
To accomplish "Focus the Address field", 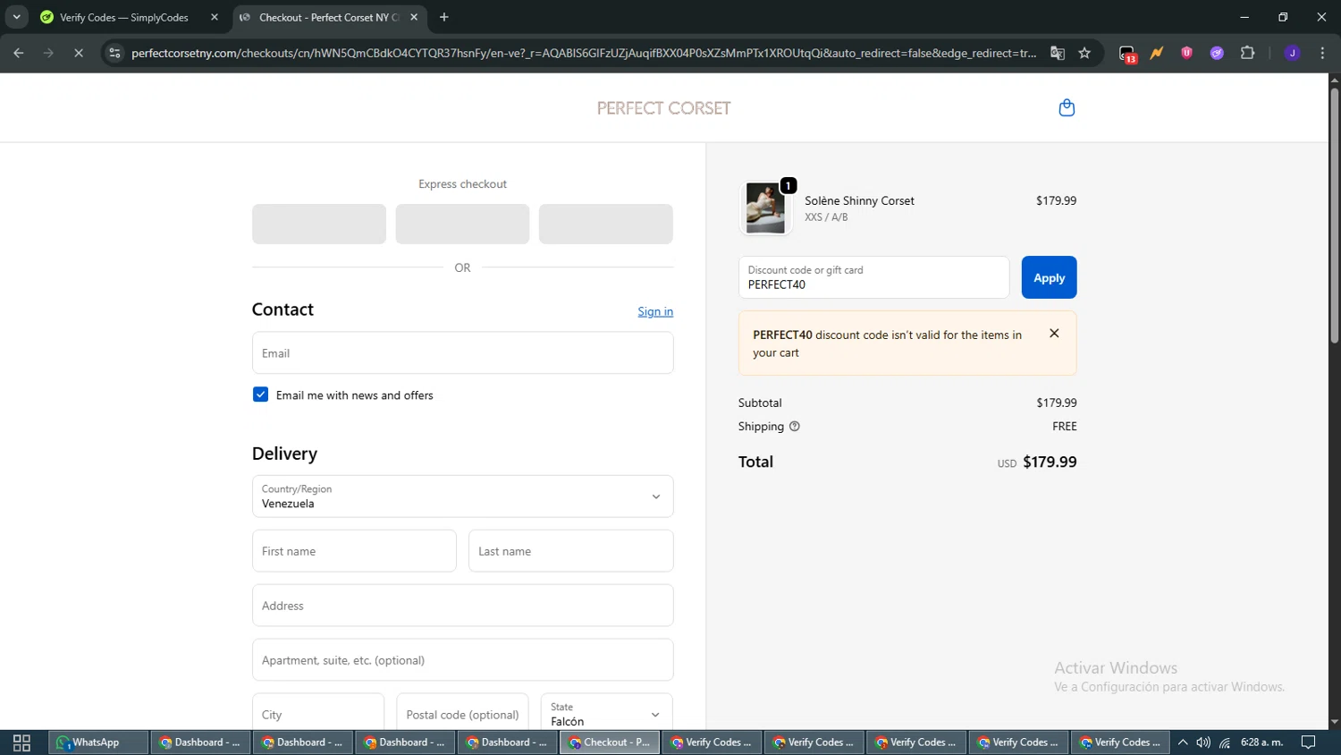I will (462, 606).
